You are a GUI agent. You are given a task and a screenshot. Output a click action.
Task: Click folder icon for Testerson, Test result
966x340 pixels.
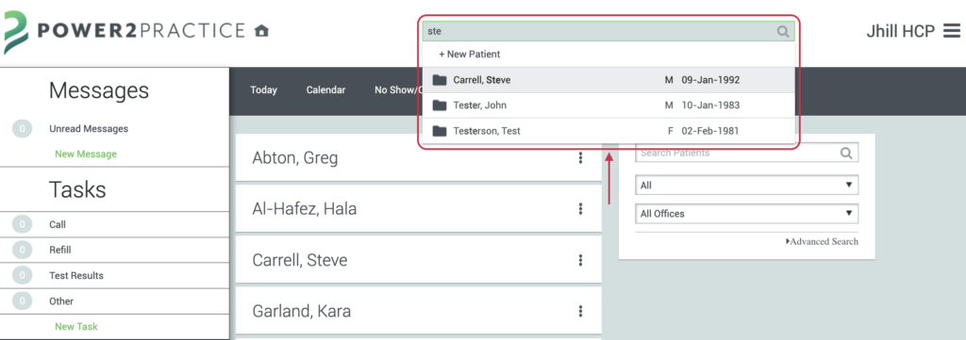(x=440, y=131)
